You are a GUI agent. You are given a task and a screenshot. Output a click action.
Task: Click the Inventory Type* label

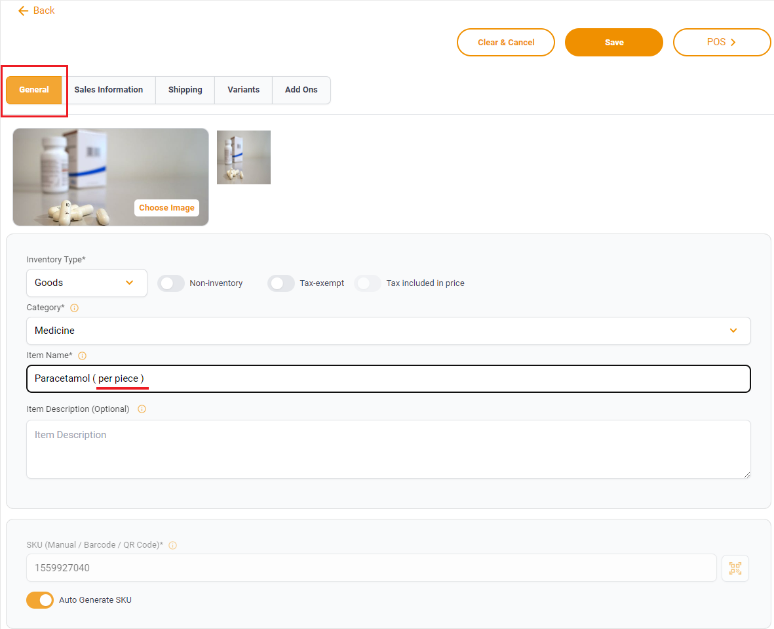pyautogui.click(x=56, y=260)
